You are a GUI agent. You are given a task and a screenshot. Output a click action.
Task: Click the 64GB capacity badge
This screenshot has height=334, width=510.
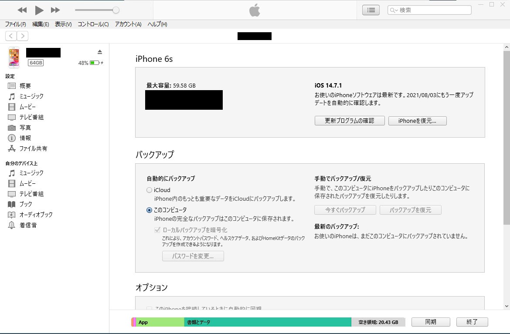click(36, 63)
